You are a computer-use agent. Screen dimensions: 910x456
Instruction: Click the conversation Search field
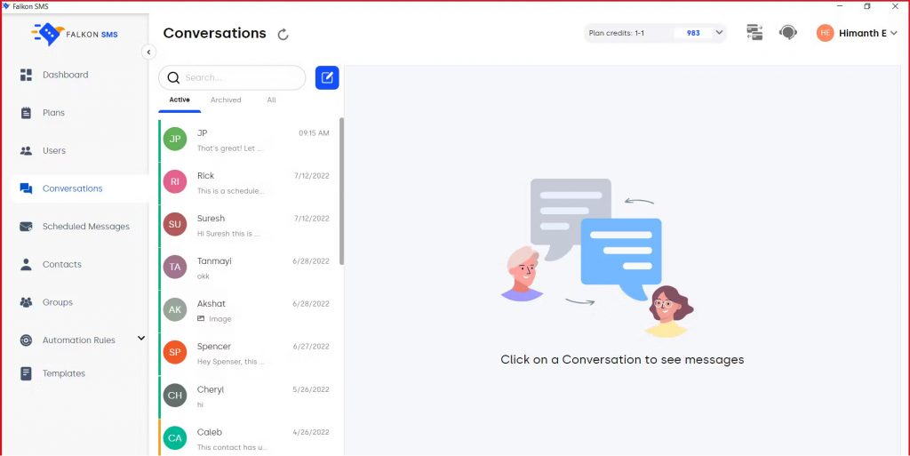click(x=232, y=77)
